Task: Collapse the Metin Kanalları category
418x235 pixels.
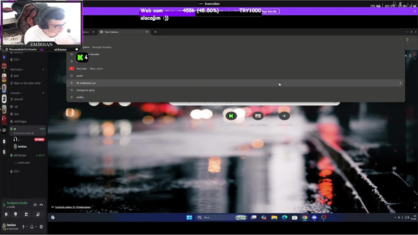Action: coord(17,70)
